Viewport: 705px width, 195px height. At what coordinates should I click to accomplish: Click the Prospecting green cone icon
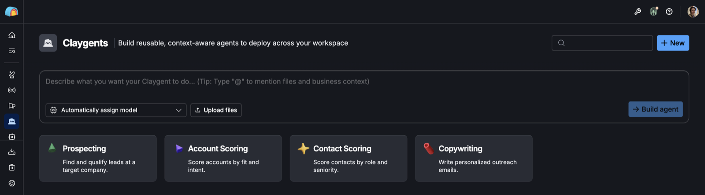(52, 148)
